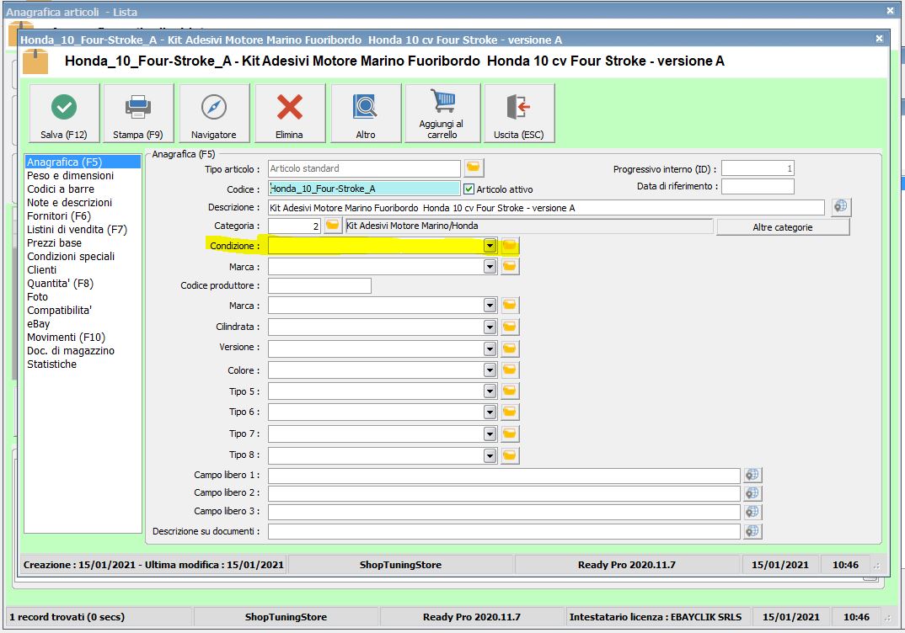Viewport: 905px width, 633px height.
Task: Focus the Campo libero 1 text field
Action: click(x=504, y=475)
